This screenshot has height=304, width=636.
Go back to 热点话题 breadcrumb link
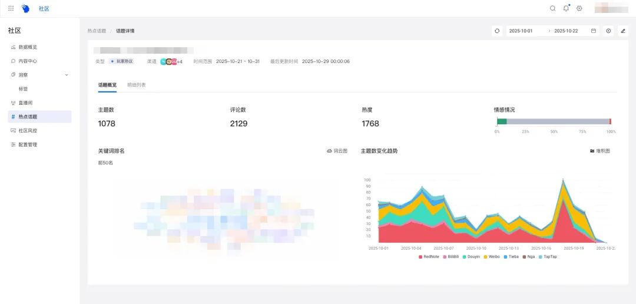97,31
